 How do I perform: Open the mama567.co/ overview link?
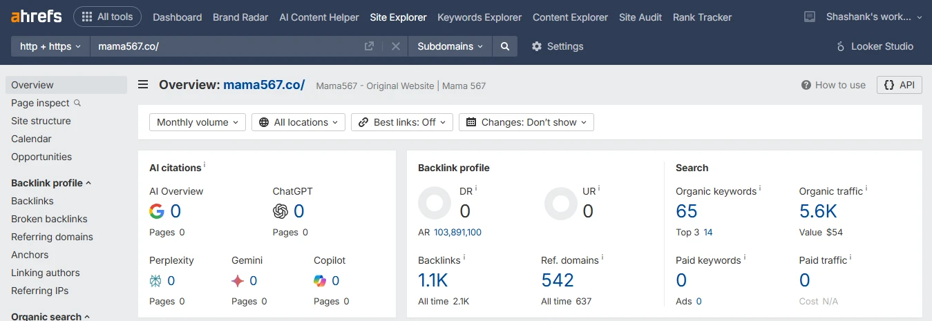264,85
